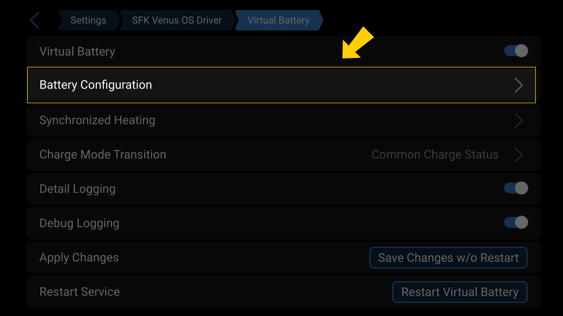Open Charge Mode Transition options
Image resolution: width=563 pixels, height=316 pixels.
tap(205, 155)
